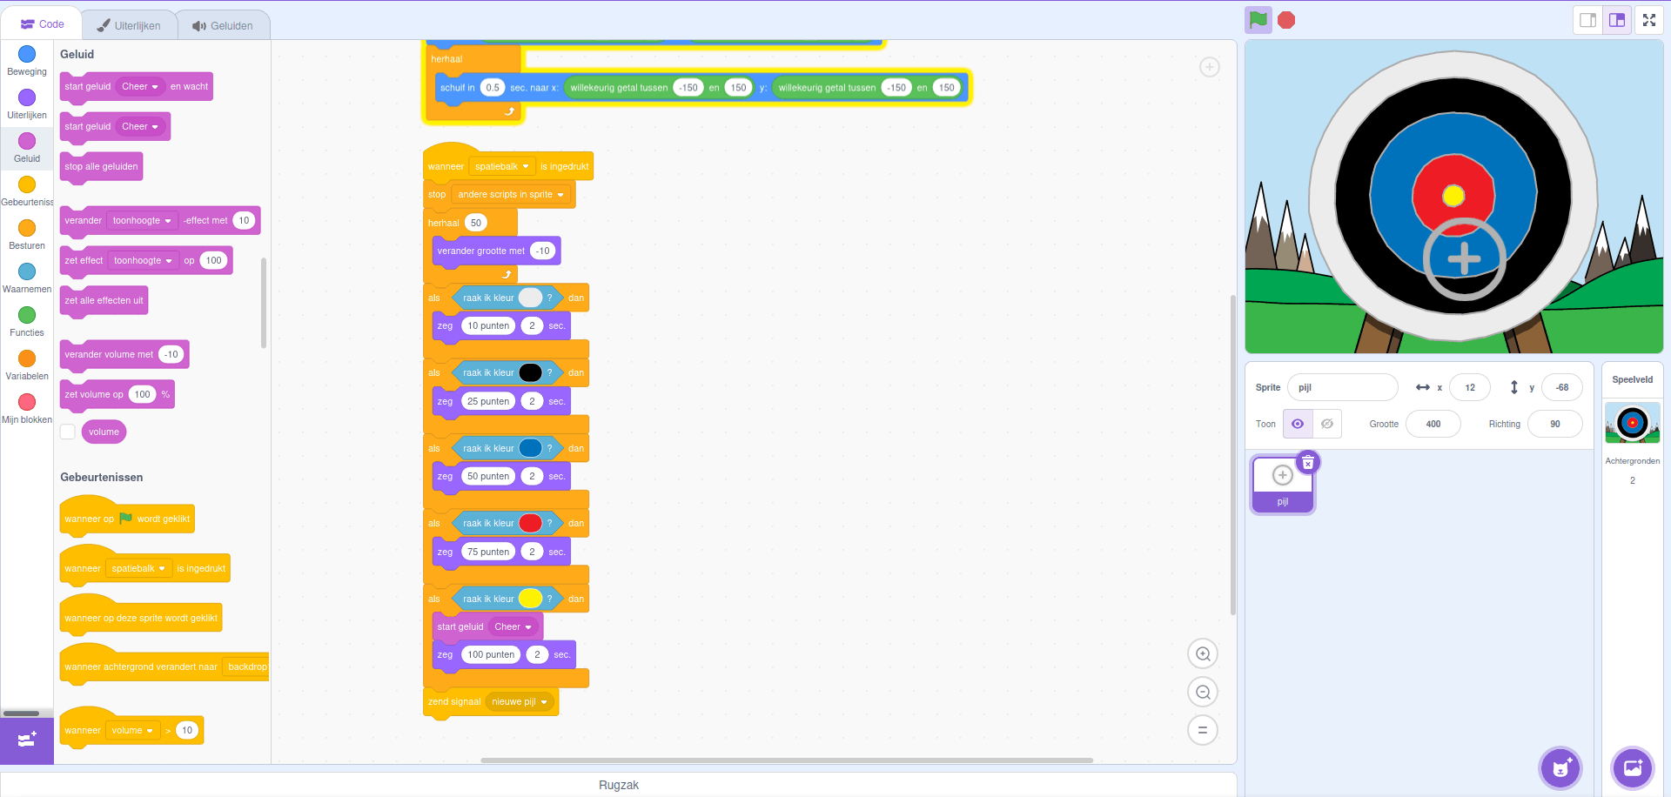Click the 'stop alle geluiden' block
This screenshot has height=797, width=1671.
(101, 166)
